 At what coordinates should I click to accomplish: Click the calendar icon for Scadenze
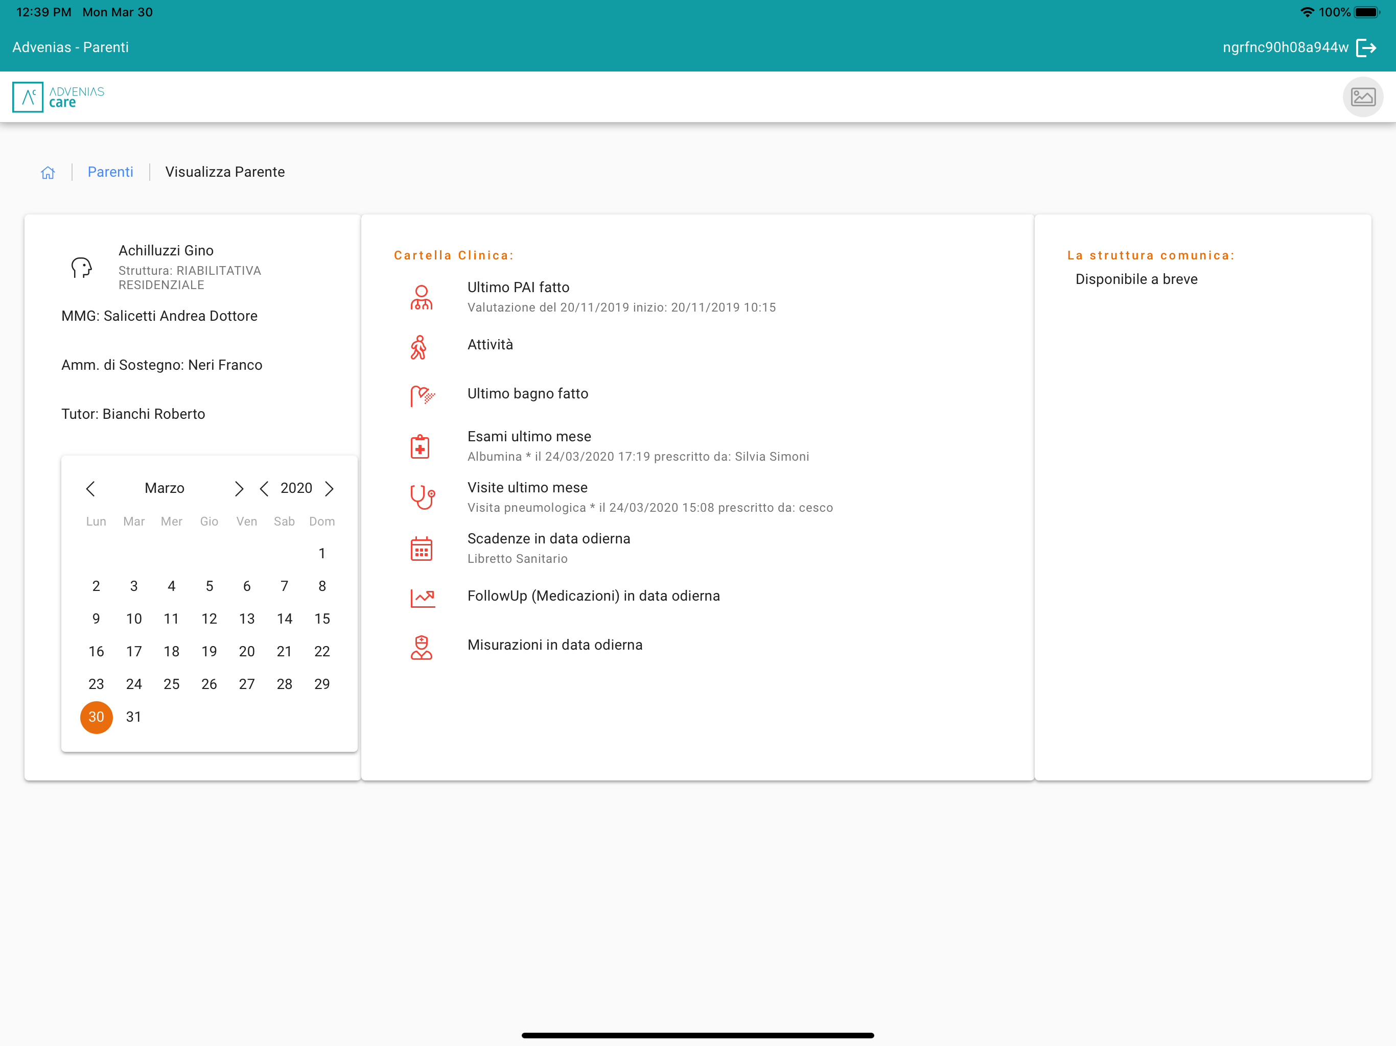click(421, 548)
